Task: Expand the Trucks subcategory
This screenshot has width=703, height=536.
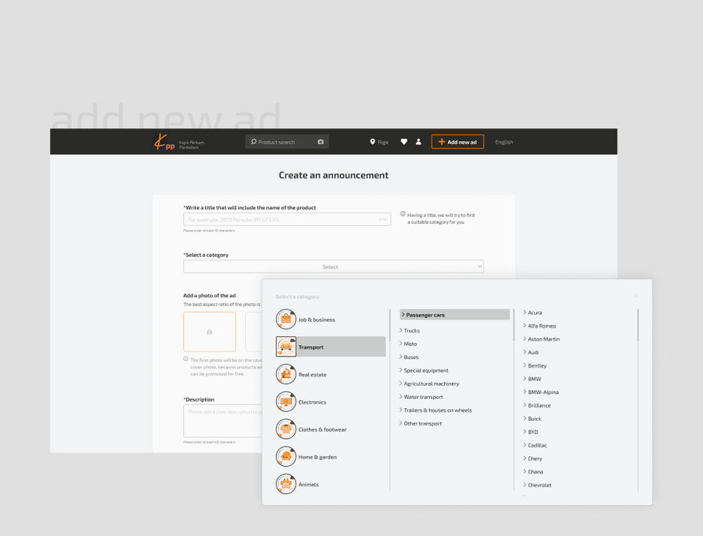Action: click(411, 331)
